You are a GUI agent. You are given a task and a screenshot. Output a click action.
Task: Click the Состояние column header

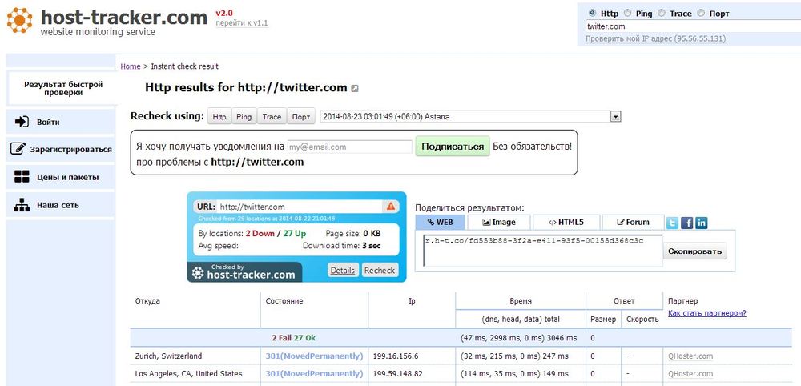[284, 301]
